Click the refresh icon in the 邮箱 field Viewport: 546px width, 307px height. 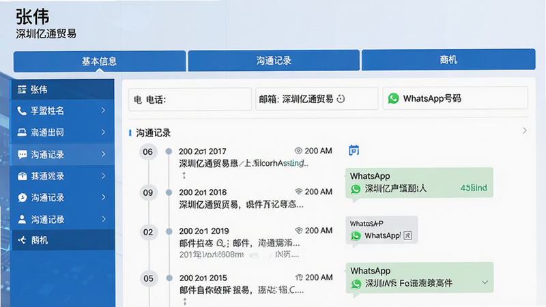coord(341,99)
